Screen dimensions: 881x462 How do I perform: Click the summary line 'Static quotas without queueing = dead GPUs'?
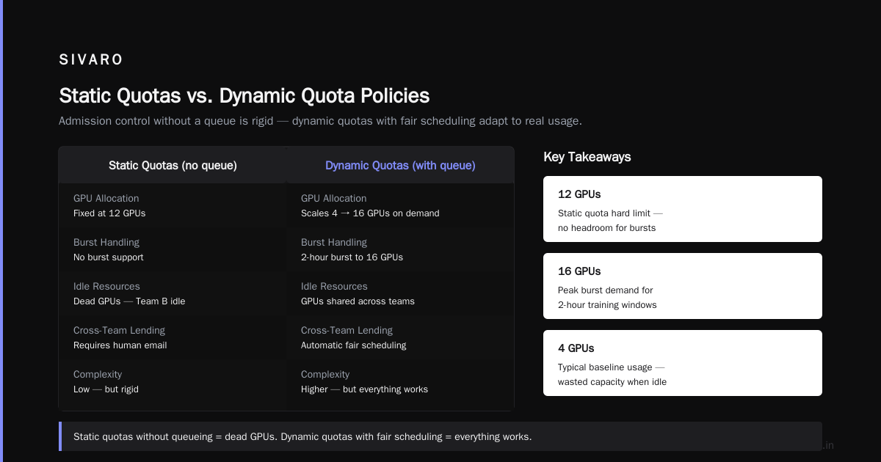[x=302, y=436]
